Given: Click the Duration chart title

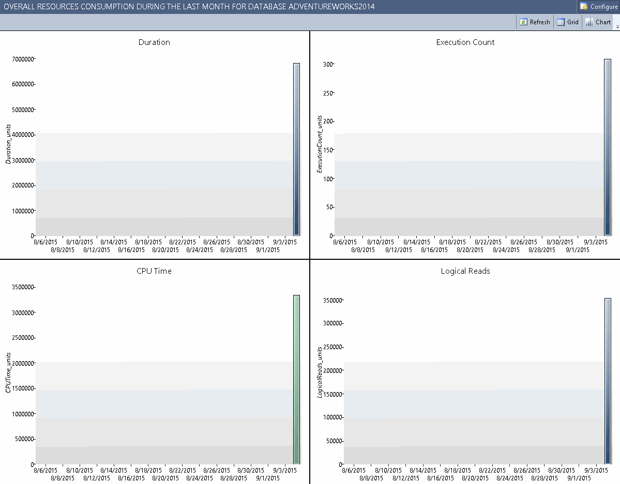Looking at the screenshot, I should 154,42.
